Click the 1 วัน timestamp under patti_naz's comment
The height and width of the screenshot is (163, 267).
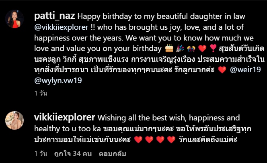coord(41,93)
